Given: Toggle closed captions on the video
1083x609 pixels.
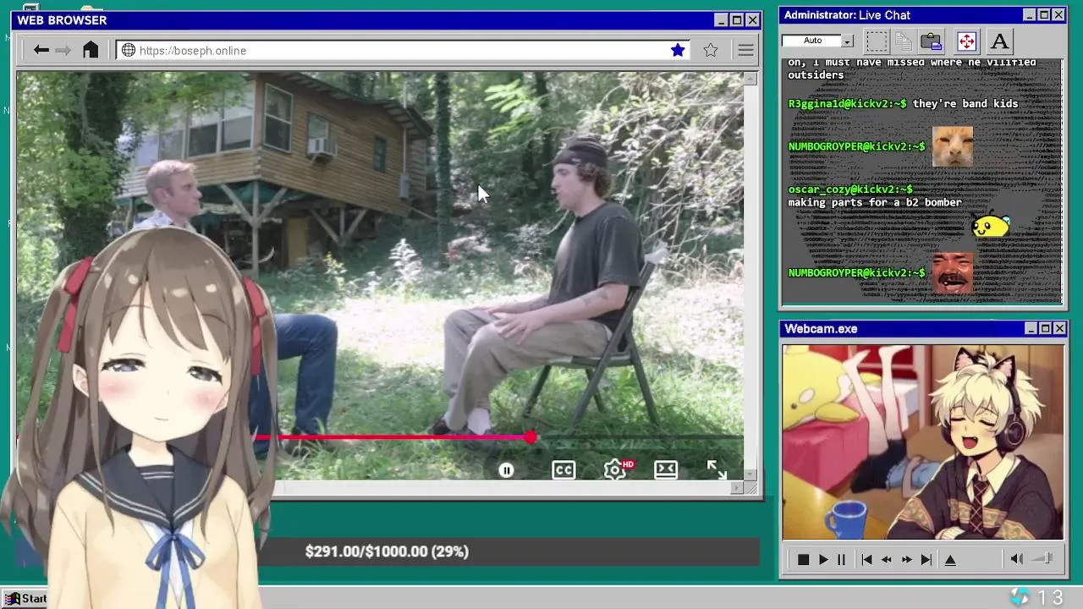Looking at the screenshot, I should pyautogui.click(x=563, y=470).
